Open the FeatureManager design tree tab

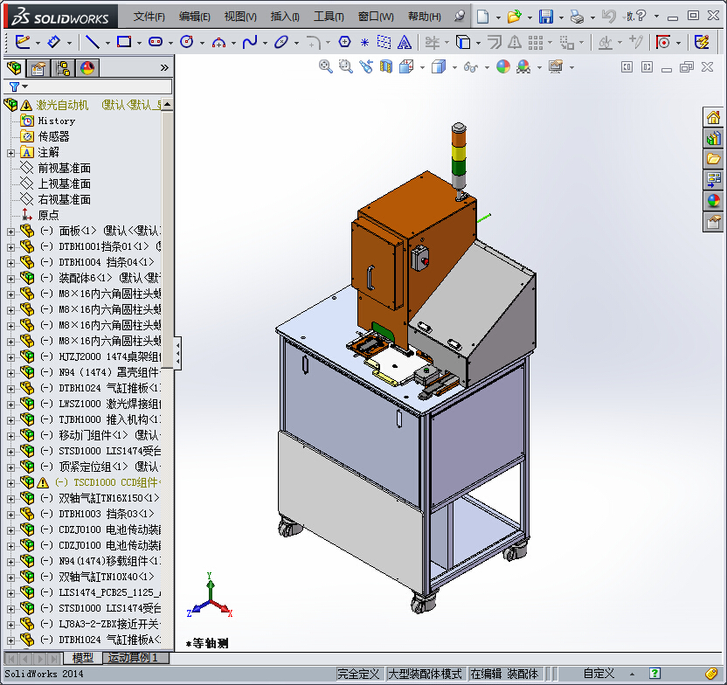pyautogui.click(x=14, y=69)
